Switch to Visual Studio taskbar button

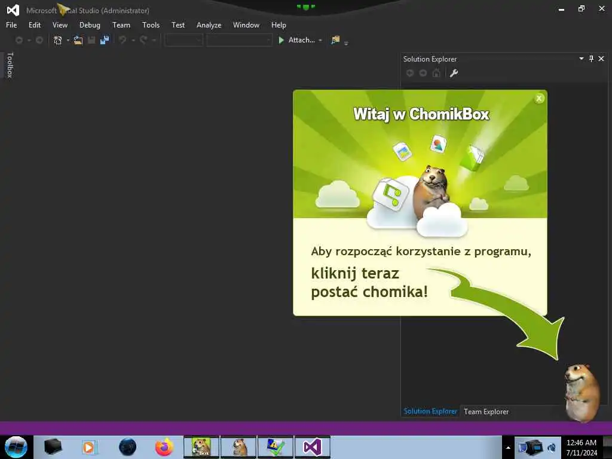(x=312, y=447)
